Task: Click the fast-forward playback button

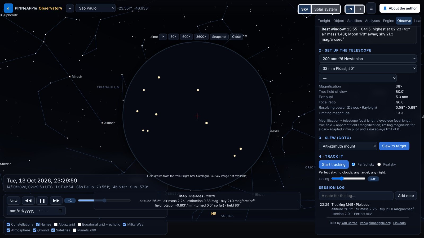Action: [x=56, y=201]
